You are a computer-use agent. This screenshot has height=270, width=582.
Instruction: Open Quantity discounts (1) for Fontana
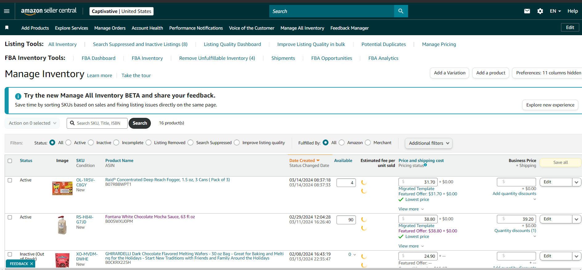(x=515, y=231)
